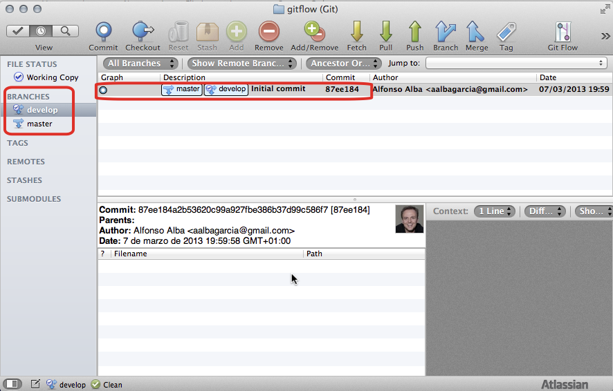Screen dimensions: 613x391
Task: Launch the Git Flow tool
Action: (x=562, y=32)
